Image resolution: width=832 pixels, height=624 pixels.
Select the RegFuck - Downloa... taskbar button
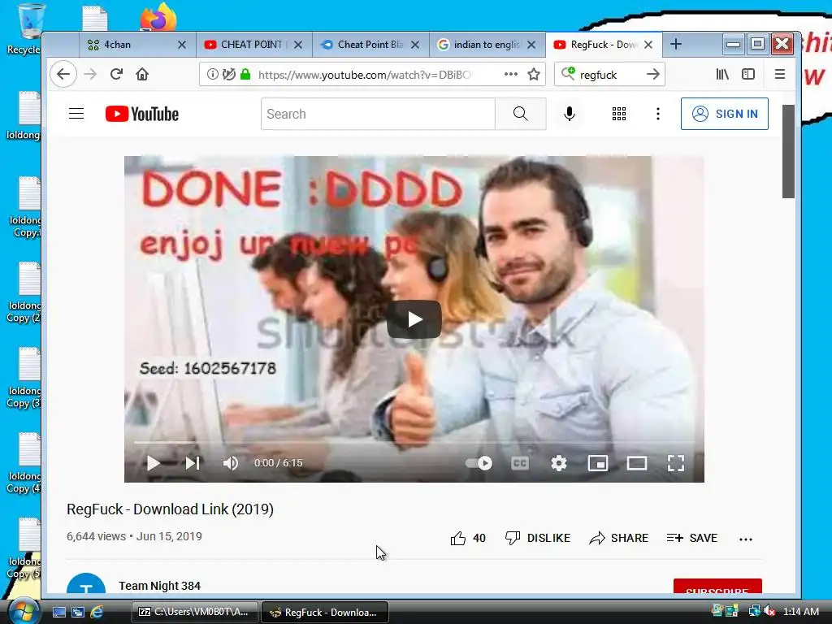coord(325,612)
